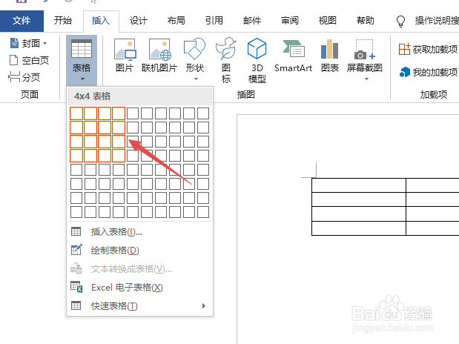459x344 pixels.
Task: Open the 帮助 (Help) tab
Action: pyautogui.click(x=366, y=21)
